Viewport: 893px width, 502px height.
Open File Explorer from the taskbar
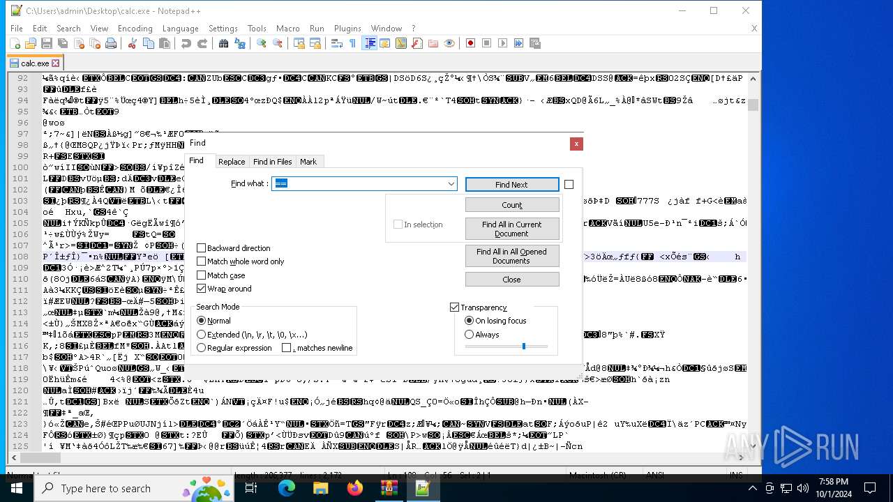tap(320, 488)
